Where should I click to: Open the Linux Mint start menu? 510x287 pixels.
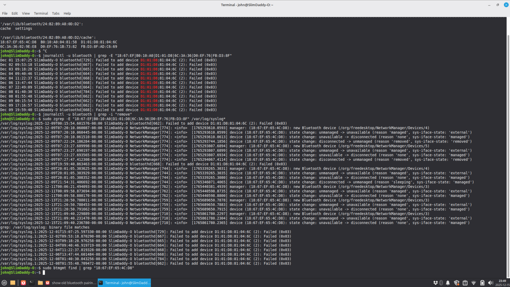pyautogui.click(x=4, y=283)
